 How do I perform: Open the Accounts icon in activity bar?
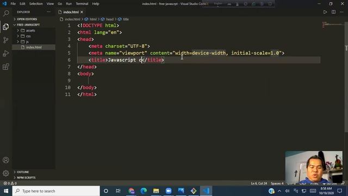(6, 160)
